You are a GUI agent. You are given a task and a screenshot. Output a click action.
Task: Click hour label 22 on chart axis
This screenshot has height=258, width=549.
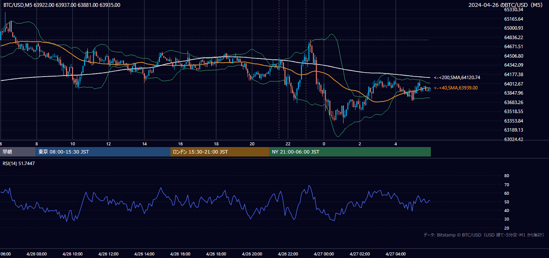click(x=288, y=144)
